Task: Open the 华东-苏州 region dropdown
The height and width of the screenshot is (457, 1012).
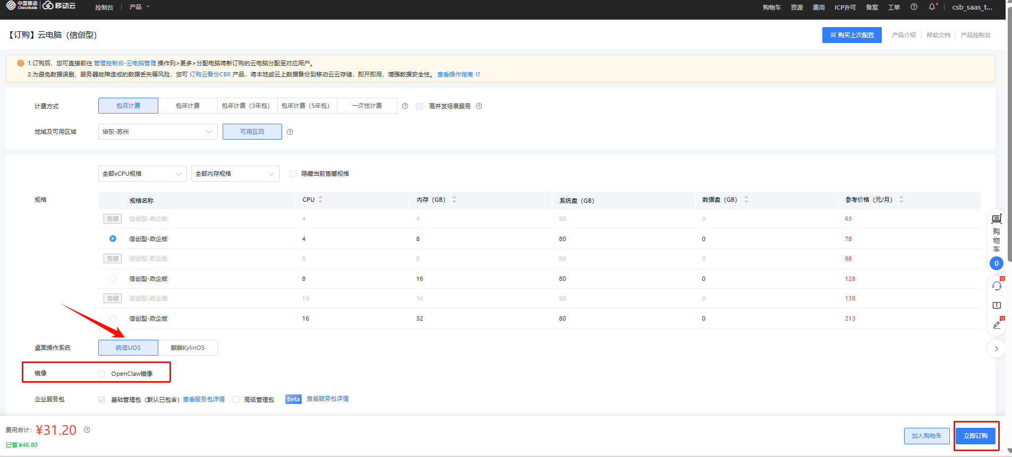Action: pos(158,132)
